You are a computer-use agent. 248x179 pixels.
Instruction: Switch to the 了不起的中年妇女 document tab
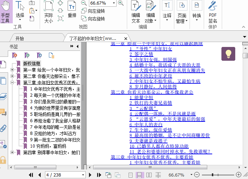(x=93, y=38)
